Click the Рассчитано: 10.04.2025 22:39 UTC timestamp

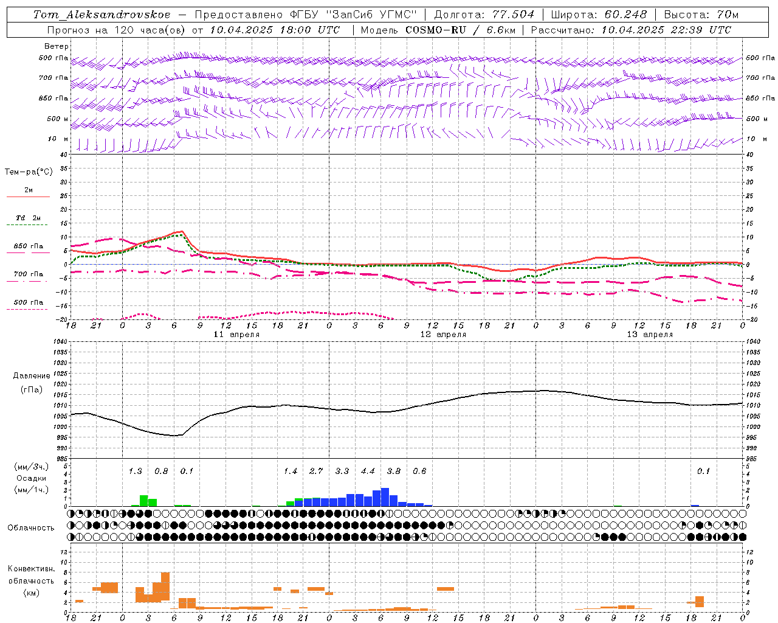coord(631,30)
